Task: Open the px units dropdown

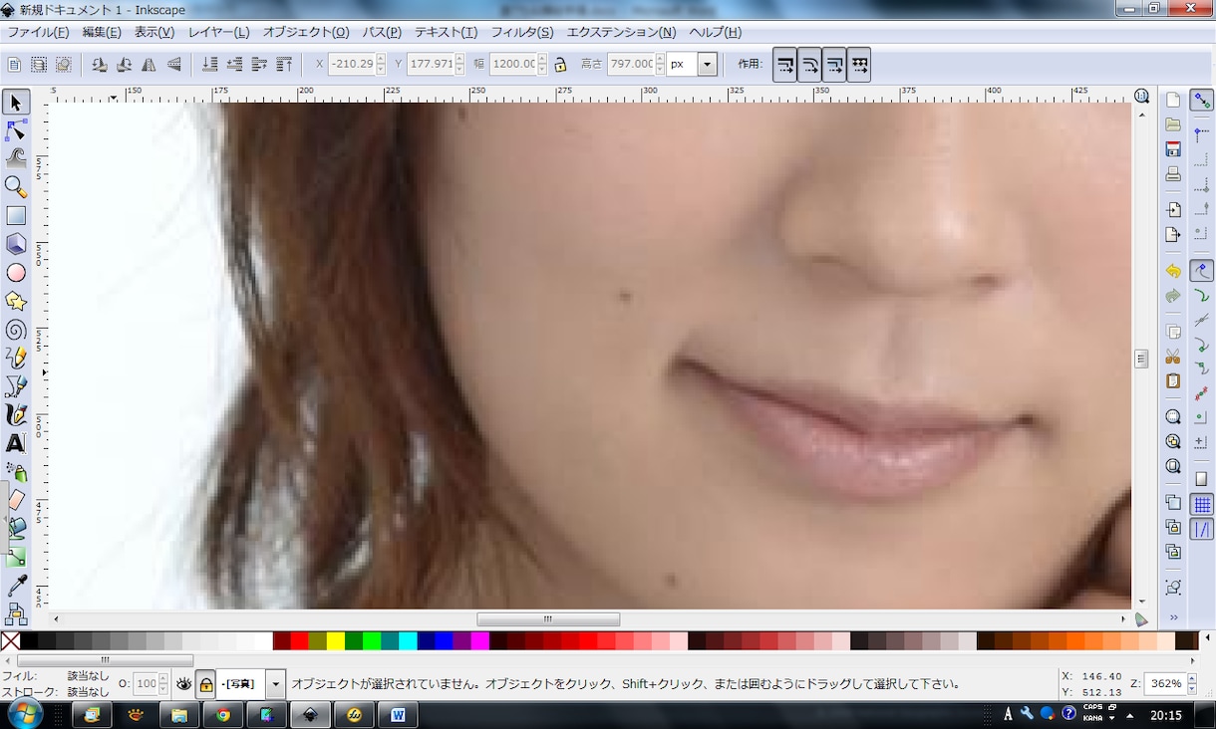Action: coord(707,64)
